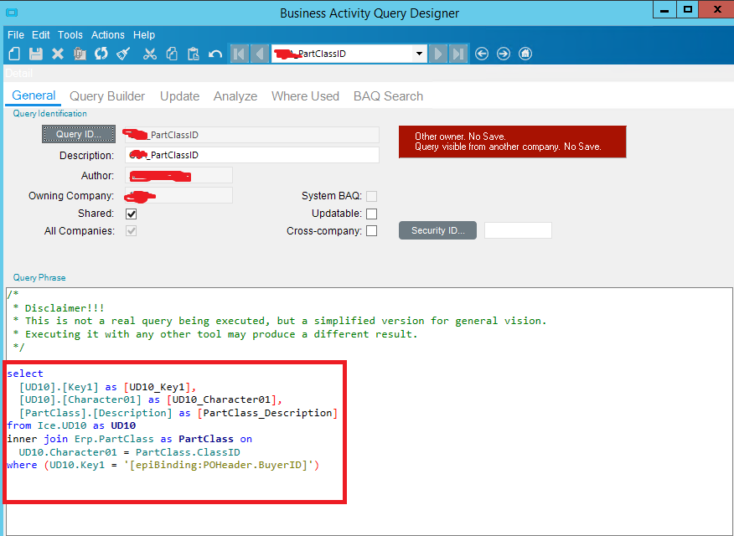The image size is (734, 536).
Task: Switch to the Query Builder tab
Action: [x=107, y=95]
